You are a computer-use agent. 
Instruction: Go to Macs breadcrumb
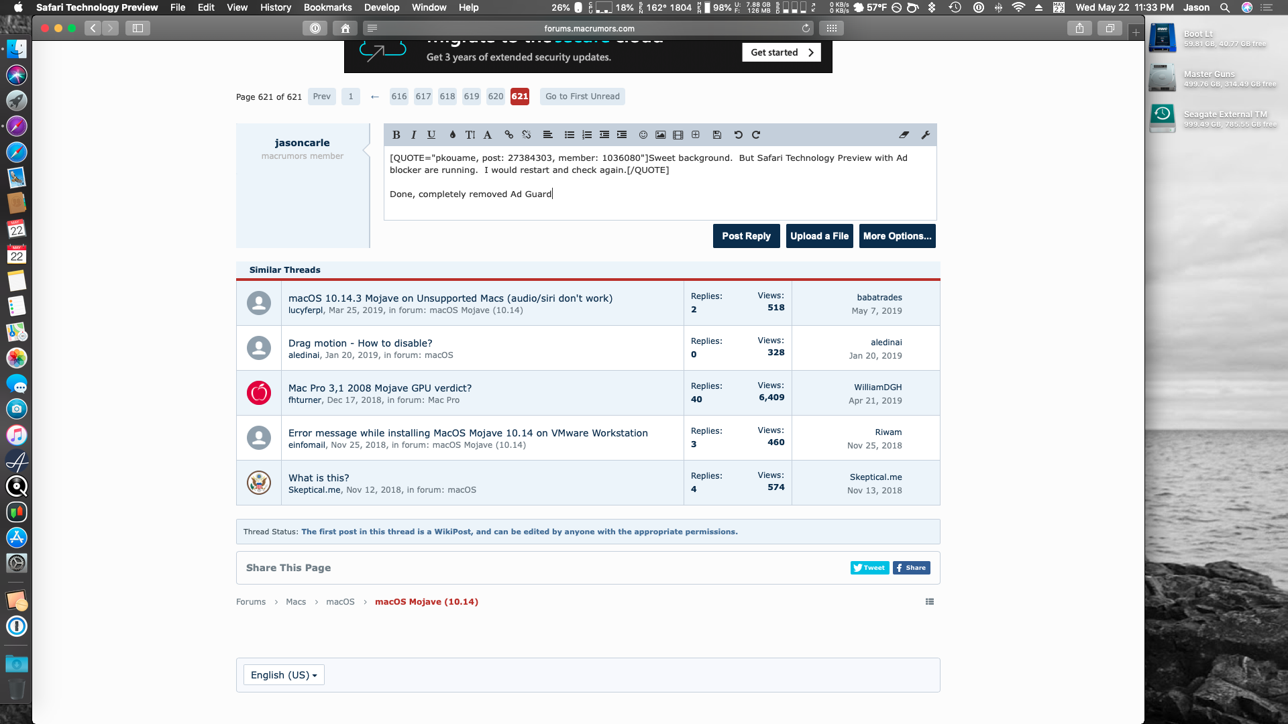[x=296, y=602]
